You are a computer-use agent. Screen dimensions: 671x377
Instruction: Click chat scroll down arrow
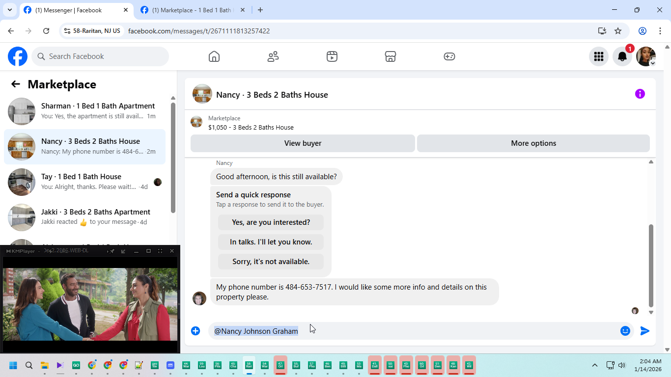(x=651, y=312)
